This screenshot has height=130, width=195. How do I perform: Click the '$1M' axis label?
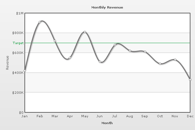click(x=20, y=13)
